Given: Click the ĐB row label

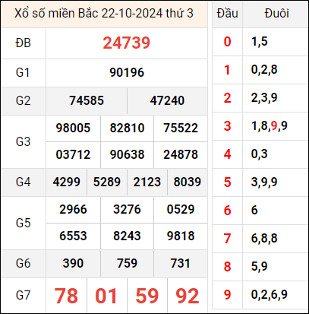Looking at the screenshot, I should tap(23, 43).
